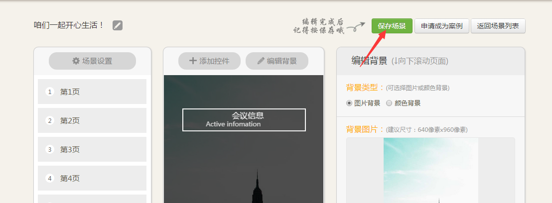The width and height of the screenshot is (552, 203).
Task: Return to scene list via 返回场景列表
Action: pos(498,26)
